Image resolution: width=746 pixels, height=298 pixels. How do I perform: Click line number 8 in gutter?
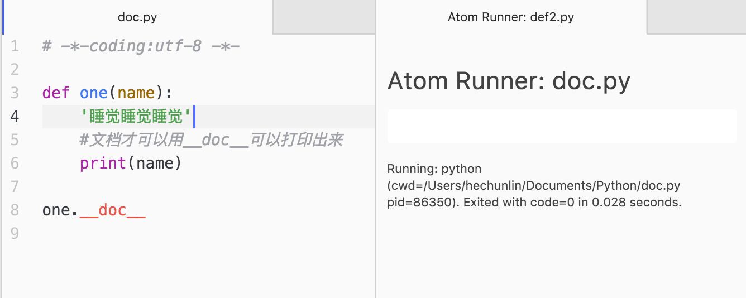(x=15, y=210)
